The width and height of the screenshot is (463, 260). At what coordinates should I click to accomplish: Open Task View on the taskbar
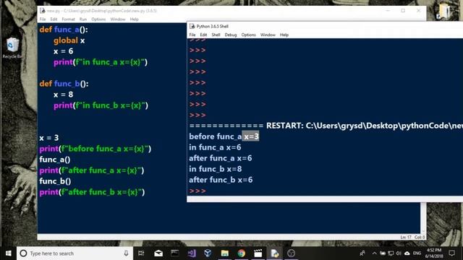[x=141, y=253]
